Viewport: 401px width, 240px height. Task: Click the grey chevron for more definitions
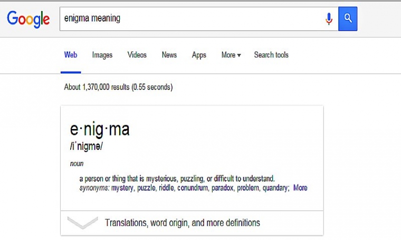click(x=83, y=223)
